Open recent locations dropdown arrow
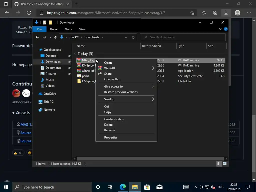Viewport: 256px width, 192px height. pos(50,37)
